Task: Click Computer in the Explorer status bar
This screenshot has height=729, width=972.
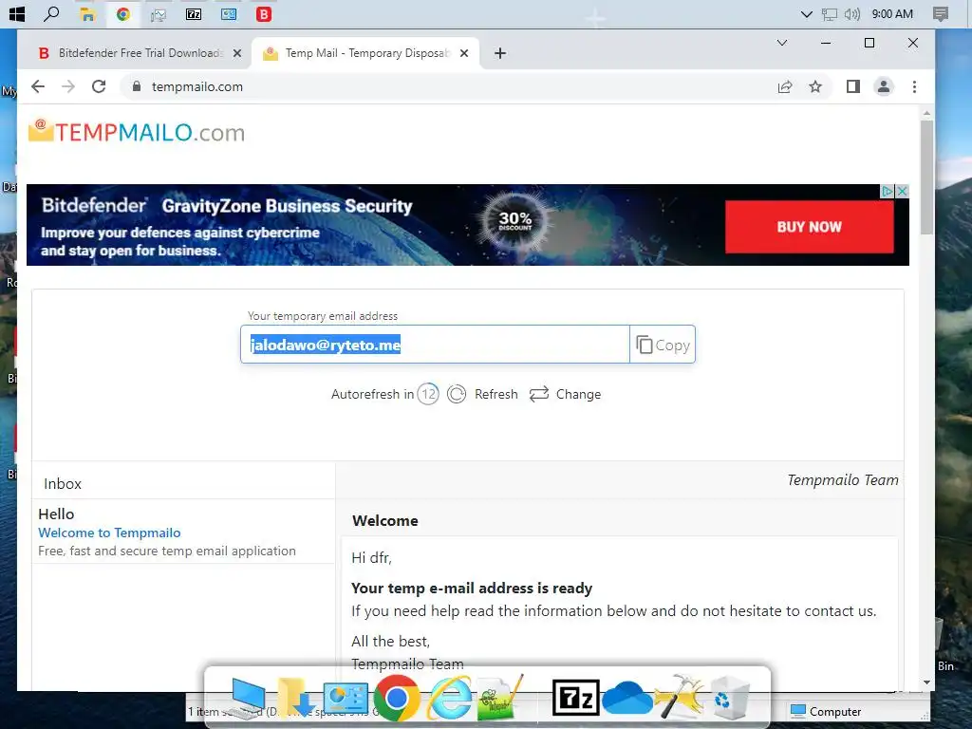Action: click(827, 712)
